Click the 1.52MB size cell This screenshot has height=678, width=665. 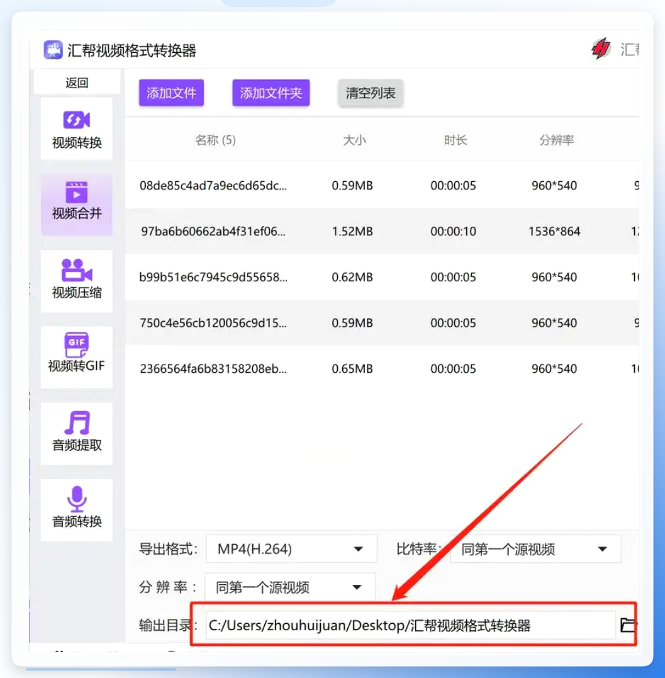coord(352,231)
